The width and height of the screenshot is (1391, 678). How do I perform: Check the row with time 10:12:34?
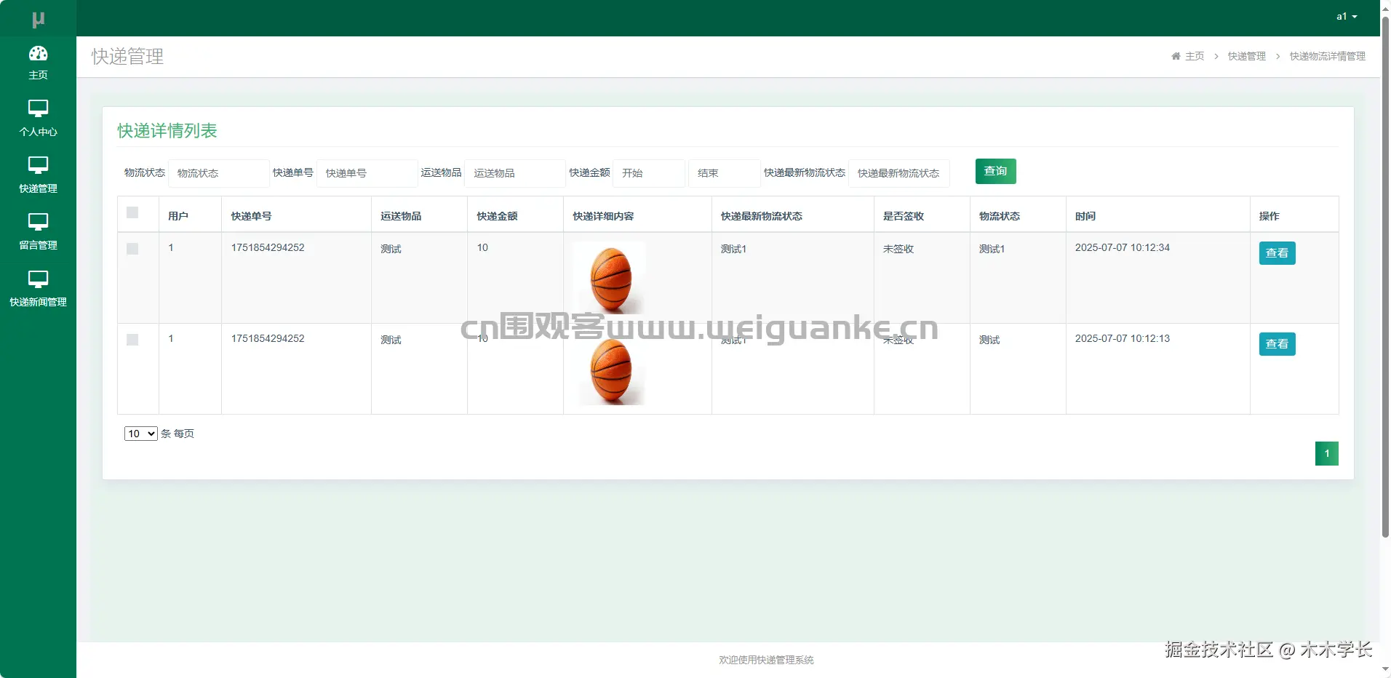tap(132, 249)
